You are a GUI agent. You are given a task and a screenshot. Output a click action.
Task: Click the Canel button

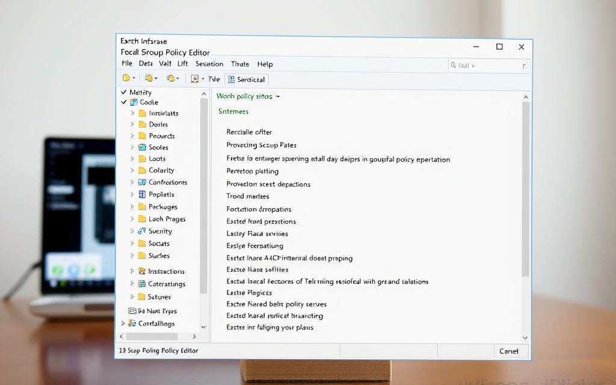point(511,351)
